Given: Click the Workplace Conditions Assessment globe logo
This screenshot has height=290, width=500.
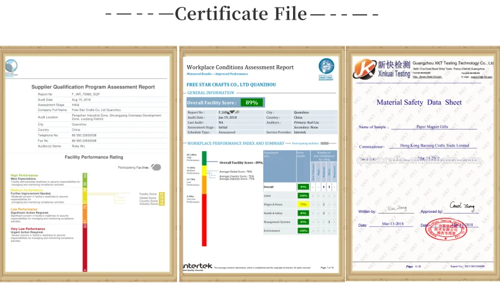Looking at the screenshot, I should (326, 68).
